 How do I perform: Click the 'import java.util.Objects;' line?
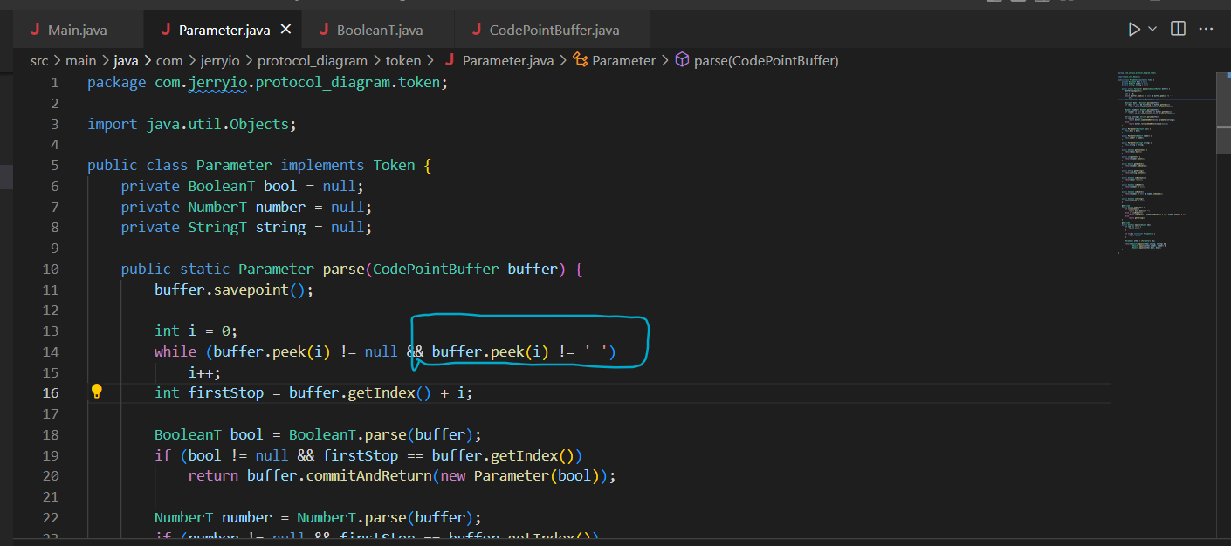(192, 124)
